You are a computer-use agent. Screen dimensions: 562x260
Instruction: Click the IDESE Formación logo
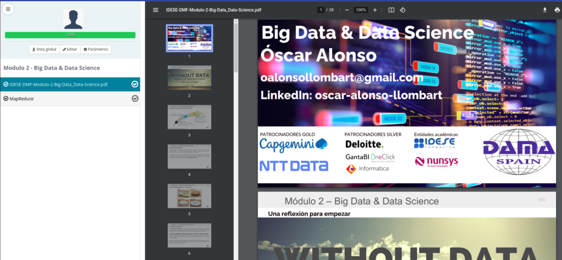[x=435, y=144]
